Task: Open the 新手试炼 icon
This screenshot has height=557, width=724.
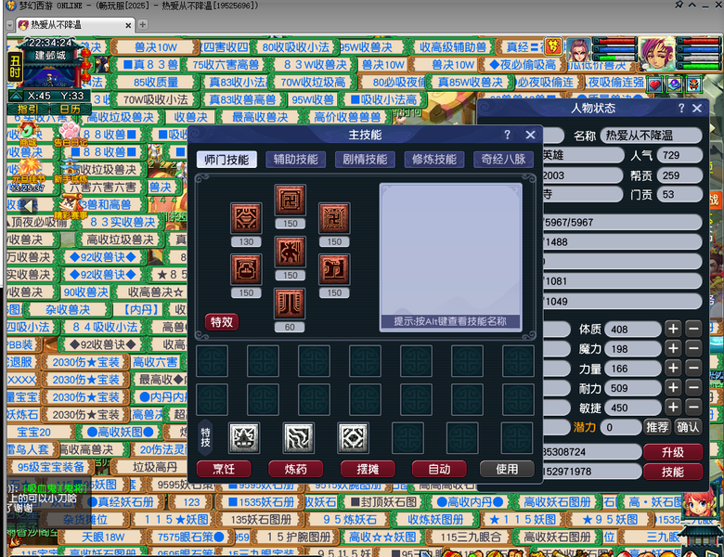Action: point(71,172)
